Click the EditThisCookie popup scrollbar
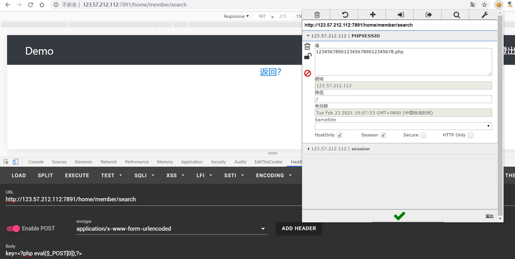Image resolution: width=515 pixels, height=259 pixels. click(500, 116)
